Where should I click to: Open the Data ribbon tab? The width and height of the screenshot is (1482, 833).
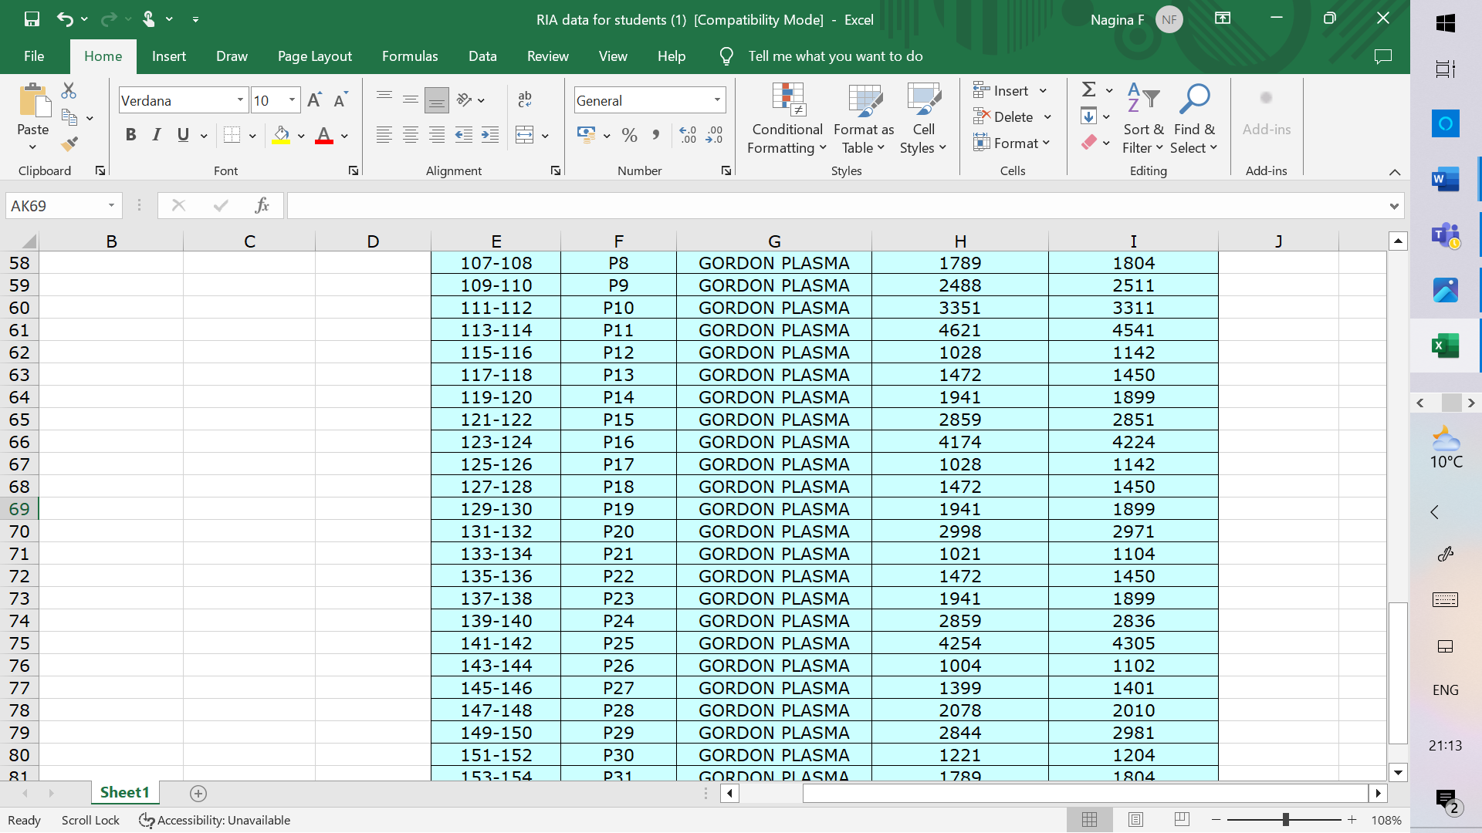[482, 56]
